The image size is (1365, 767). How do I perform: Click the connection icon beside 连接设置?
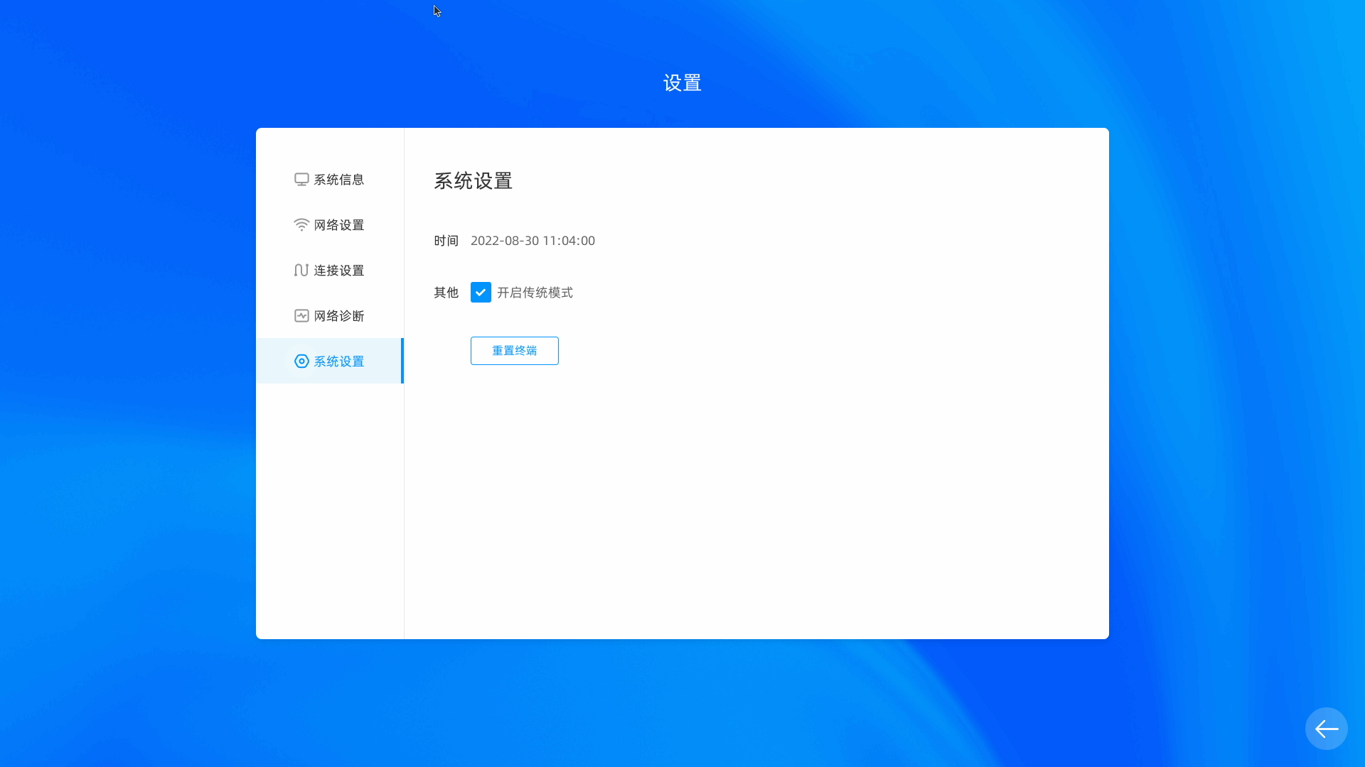(301, 271)
